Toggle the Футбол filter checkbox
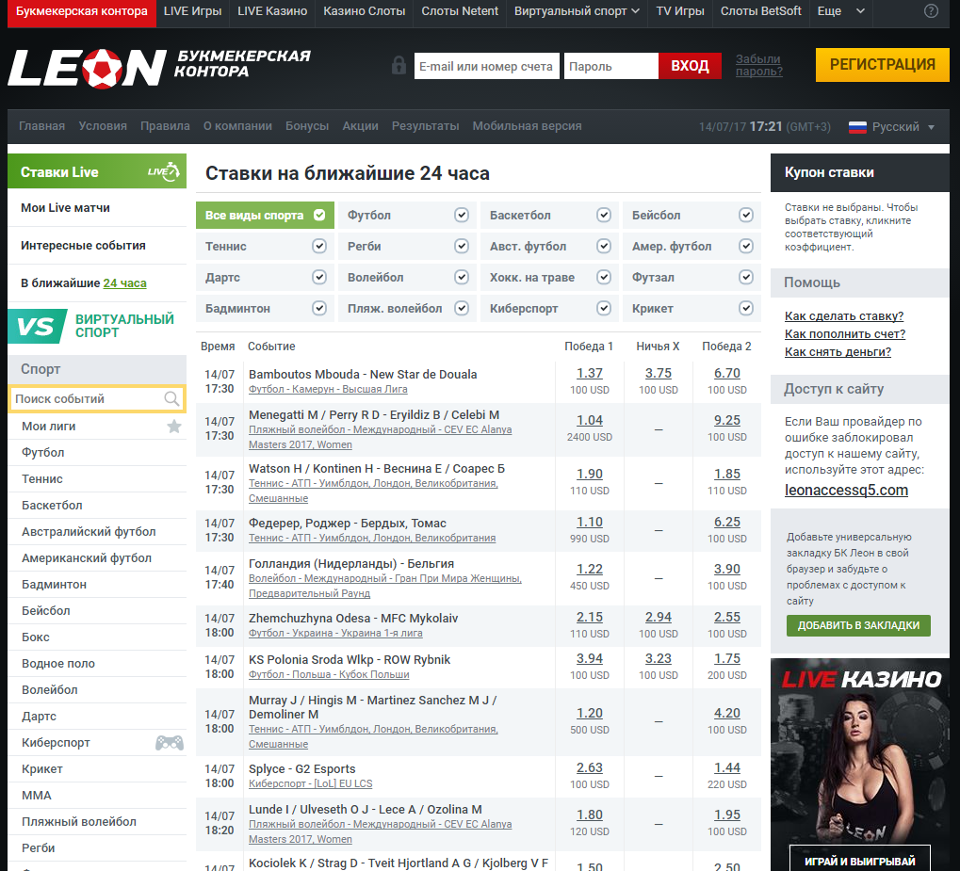 (x=462, y=215)
